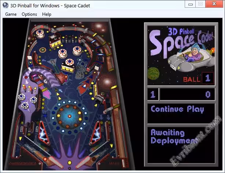Open the Options menu
This screenshot has height=173, width=225.
[29, 14]
